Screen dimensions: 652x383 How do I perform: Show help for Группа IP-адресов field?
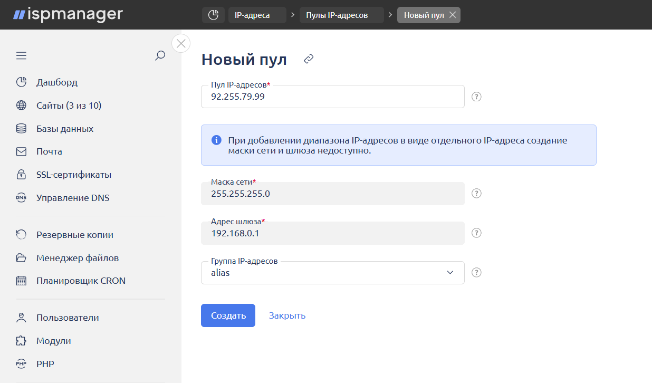pyautogui.click(x=476, y=273)
